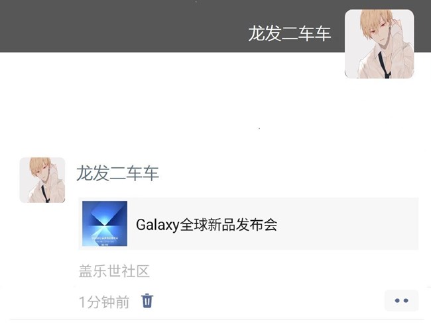The image size is (431, 324).
Task: Open the 盖乐世社区 source link
Action: tap(114, 271)
